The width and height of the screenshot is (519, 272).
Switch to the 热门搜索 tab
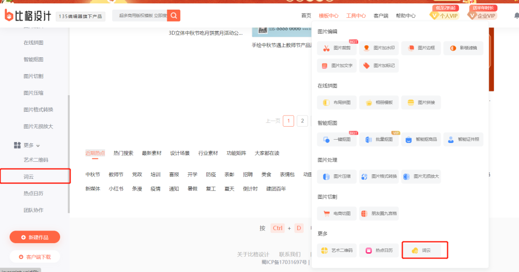[123, 153]
